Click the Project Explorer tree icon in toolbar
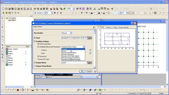The width and height of the screenshot is (169, 95). coord(95,9)
